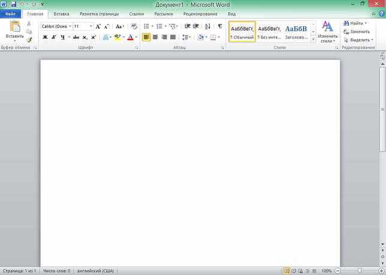
Task: Click the Text Effects glowing A icon
Action: [x=105, y=37]
